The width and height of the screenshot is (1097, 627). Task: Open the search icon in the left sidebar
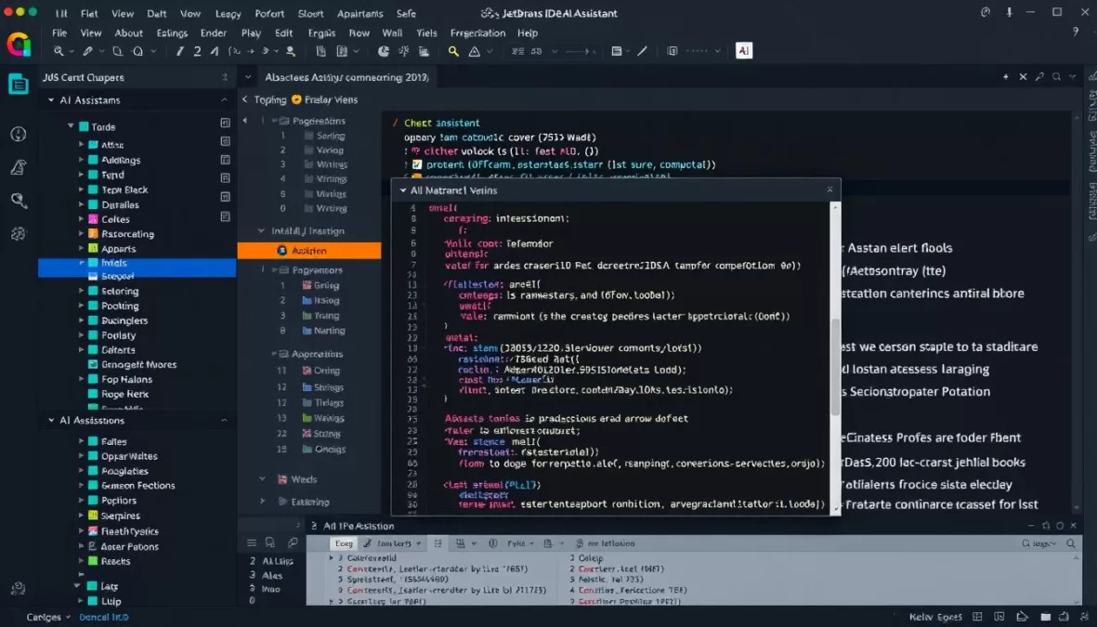point(18,201)
